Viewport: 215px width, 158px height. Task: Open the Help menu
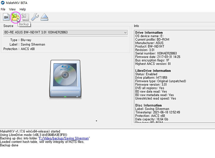(22, 9)
